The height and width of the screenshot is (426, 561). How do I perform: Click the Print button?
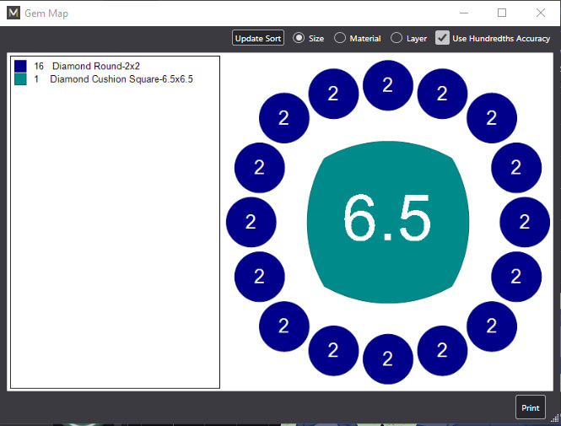(x=531, y=407)
